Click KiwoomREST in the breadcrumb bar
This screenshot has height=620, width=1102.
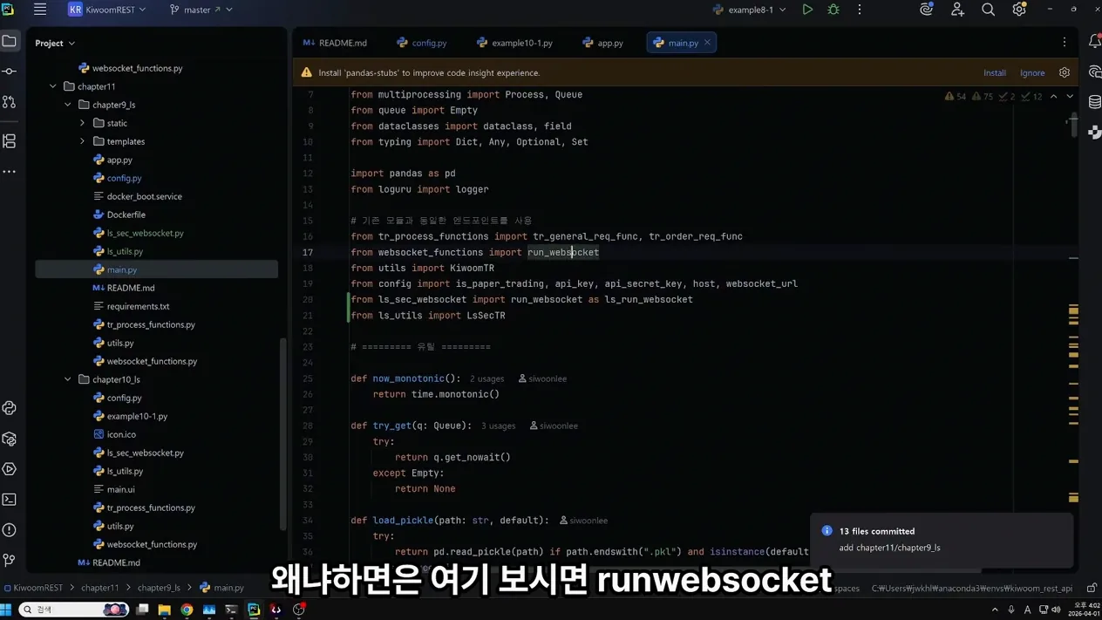pos(32,588)
